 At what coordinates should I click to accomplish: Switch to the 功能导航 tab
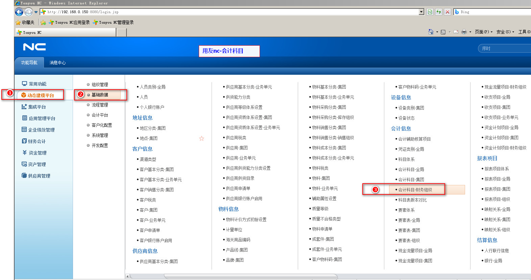[x=29, y=63]
